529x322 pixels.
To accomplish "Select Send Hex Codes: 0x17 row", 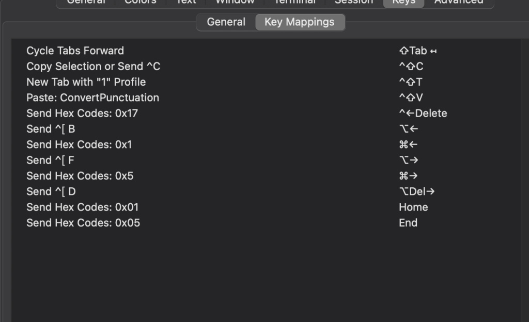I will [266, 113].
